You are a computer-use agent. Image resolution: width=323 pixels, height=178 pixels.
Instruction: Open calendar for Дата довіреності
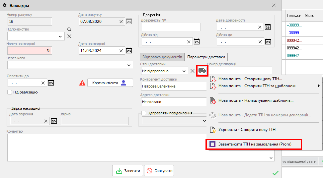coord(268,27)
